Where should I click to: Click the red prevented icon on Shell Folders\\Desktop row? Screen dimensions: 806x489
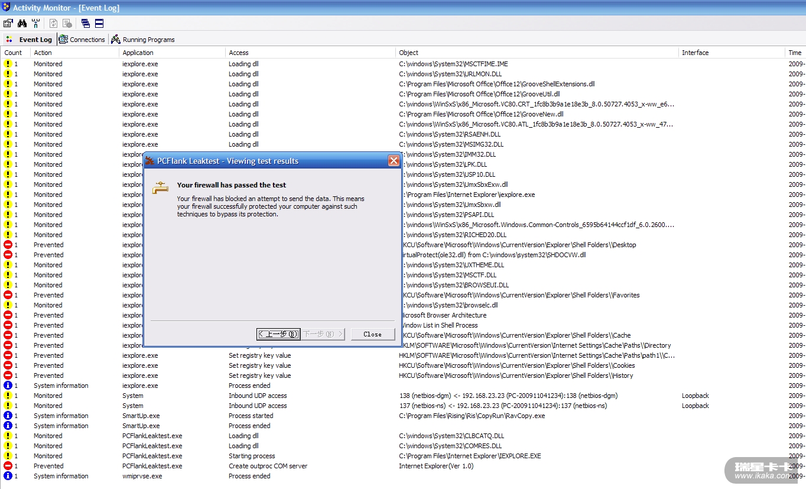[x=8, y=245]
